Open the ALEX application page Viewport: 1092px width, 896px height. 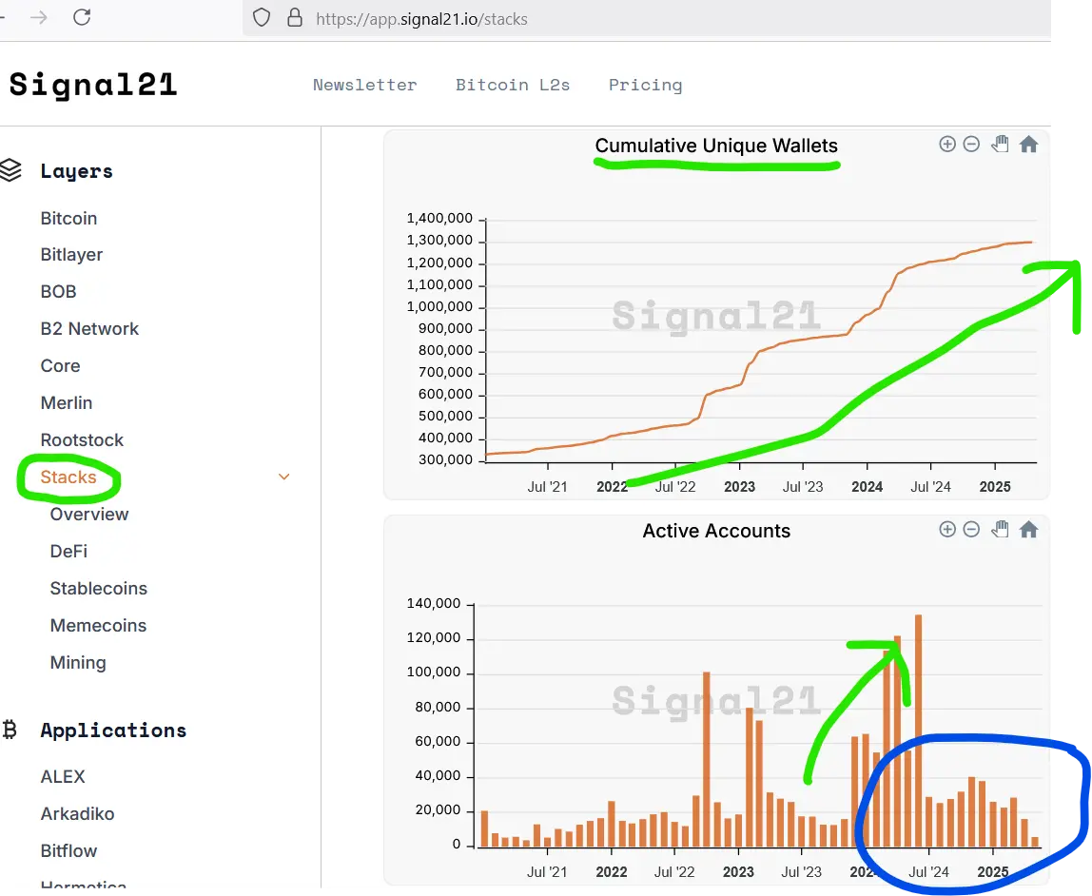click(x=63, y=777)
